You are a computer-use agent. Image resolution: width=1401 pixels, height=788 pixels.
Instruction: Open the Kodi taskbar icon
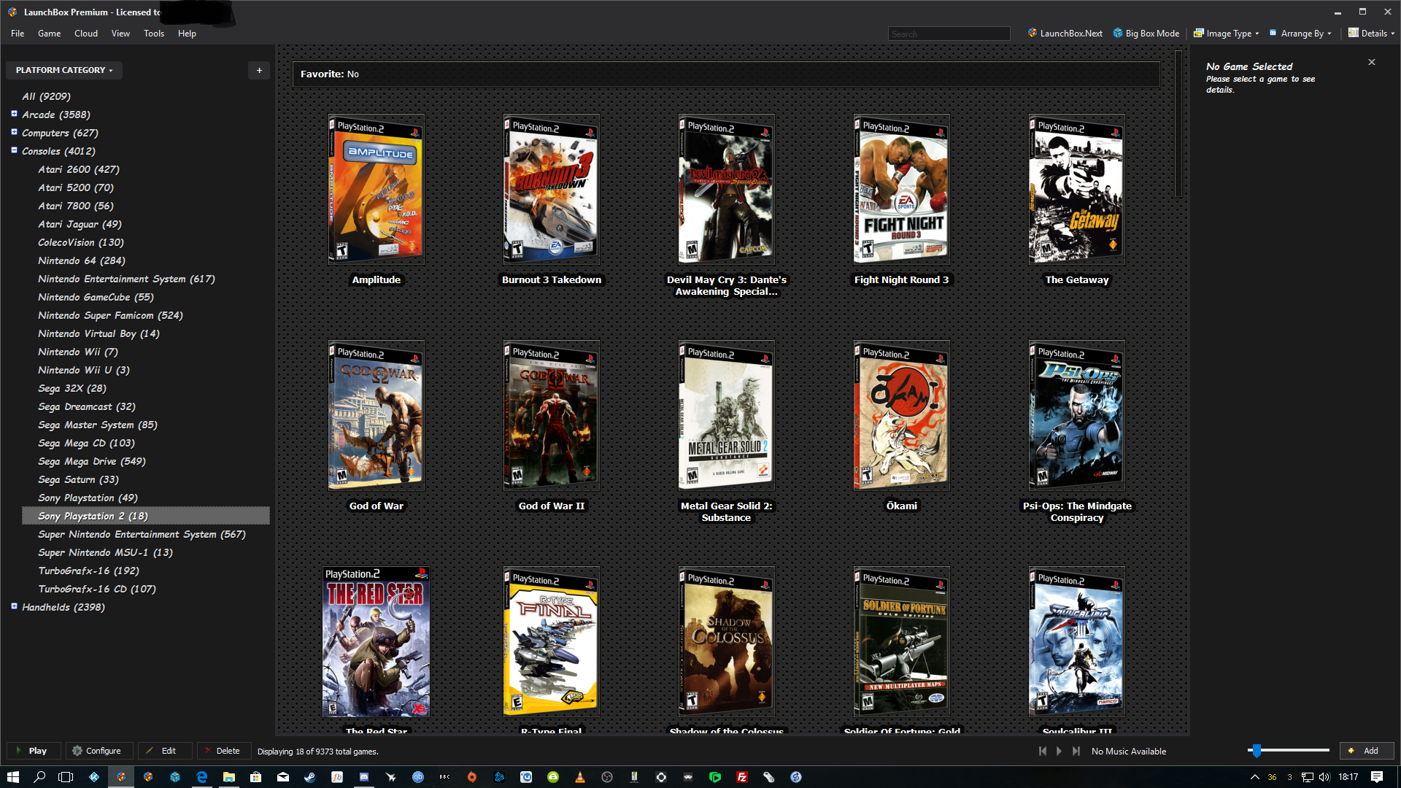coord(94,777)
